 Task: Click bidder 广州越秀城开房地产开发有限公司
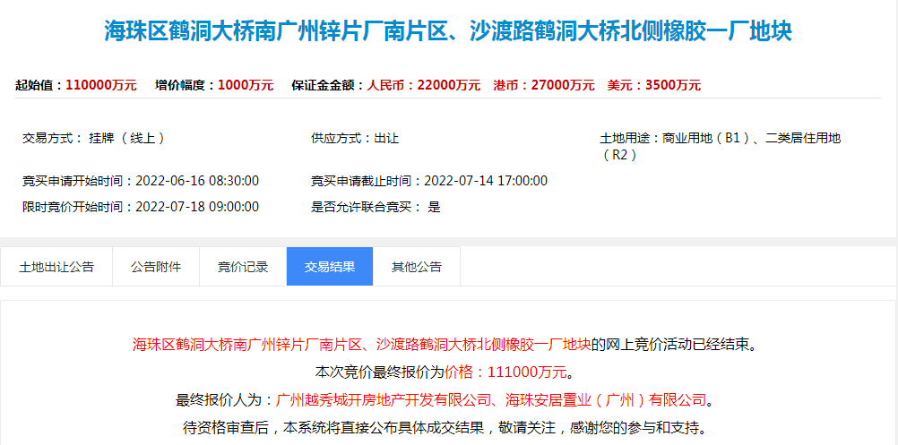tap(384, 400)
